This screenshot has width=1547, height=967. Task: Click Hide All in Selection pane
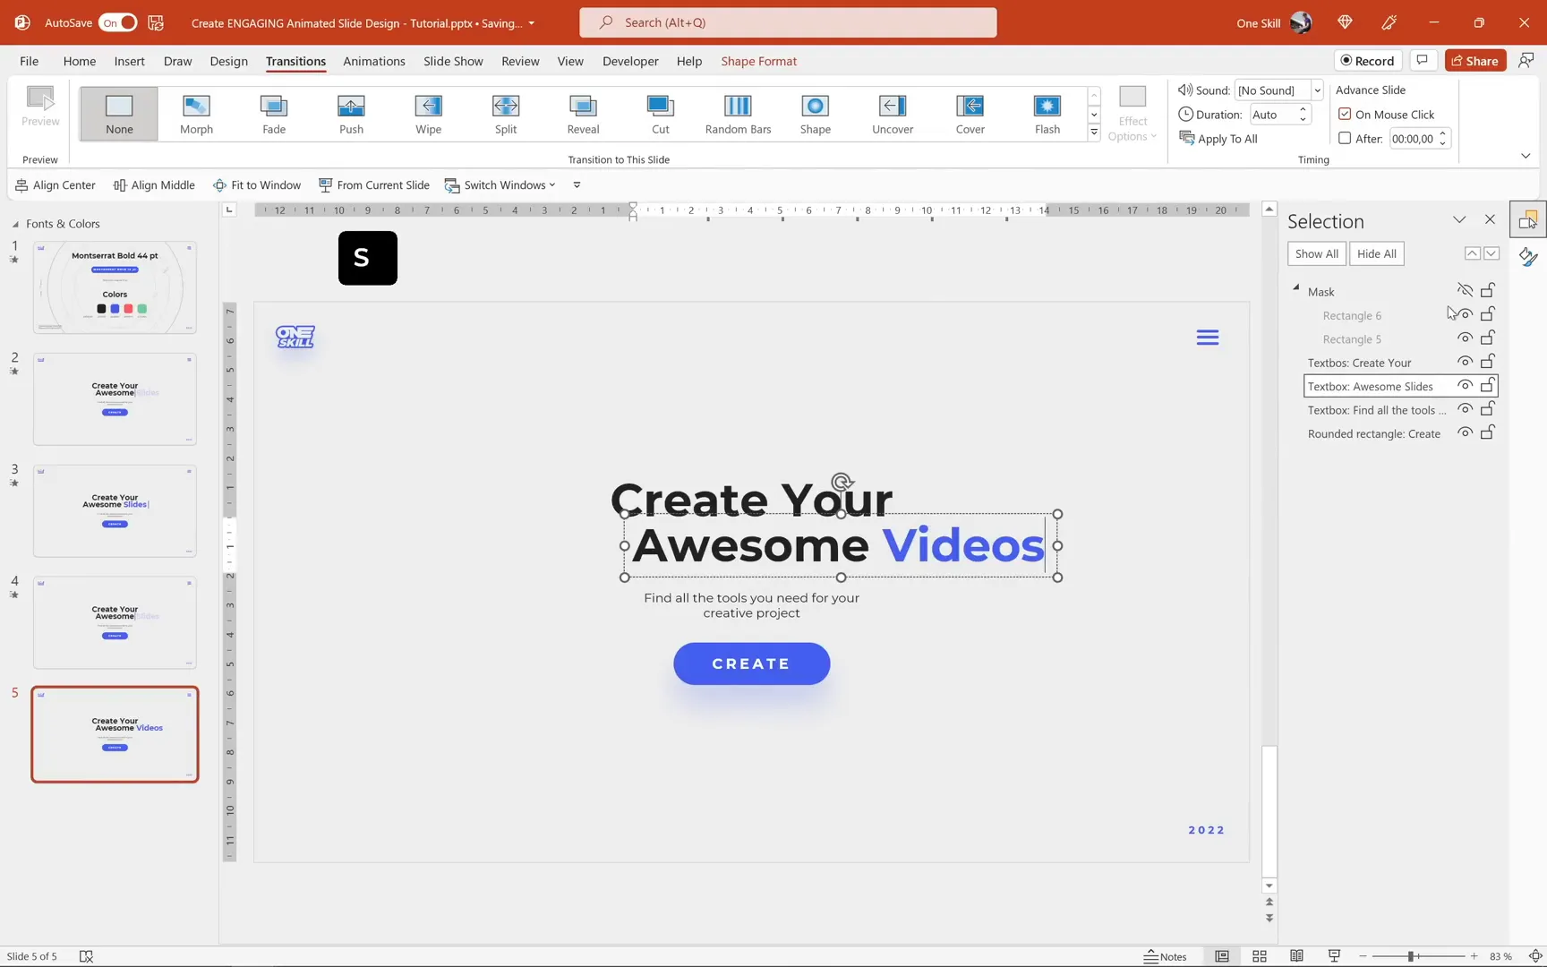1376,253
